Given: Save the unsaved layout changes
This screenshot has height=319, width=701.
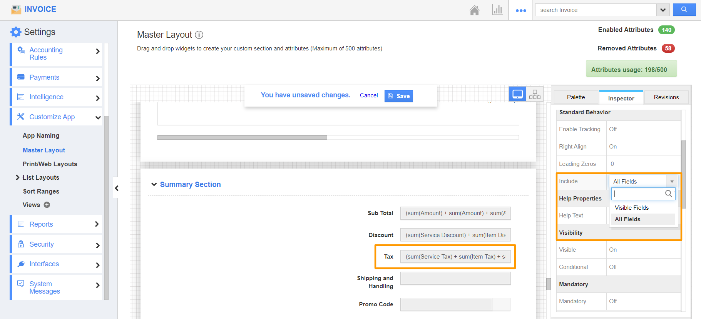Looking at the screenshot, I should tap(398, 96).
